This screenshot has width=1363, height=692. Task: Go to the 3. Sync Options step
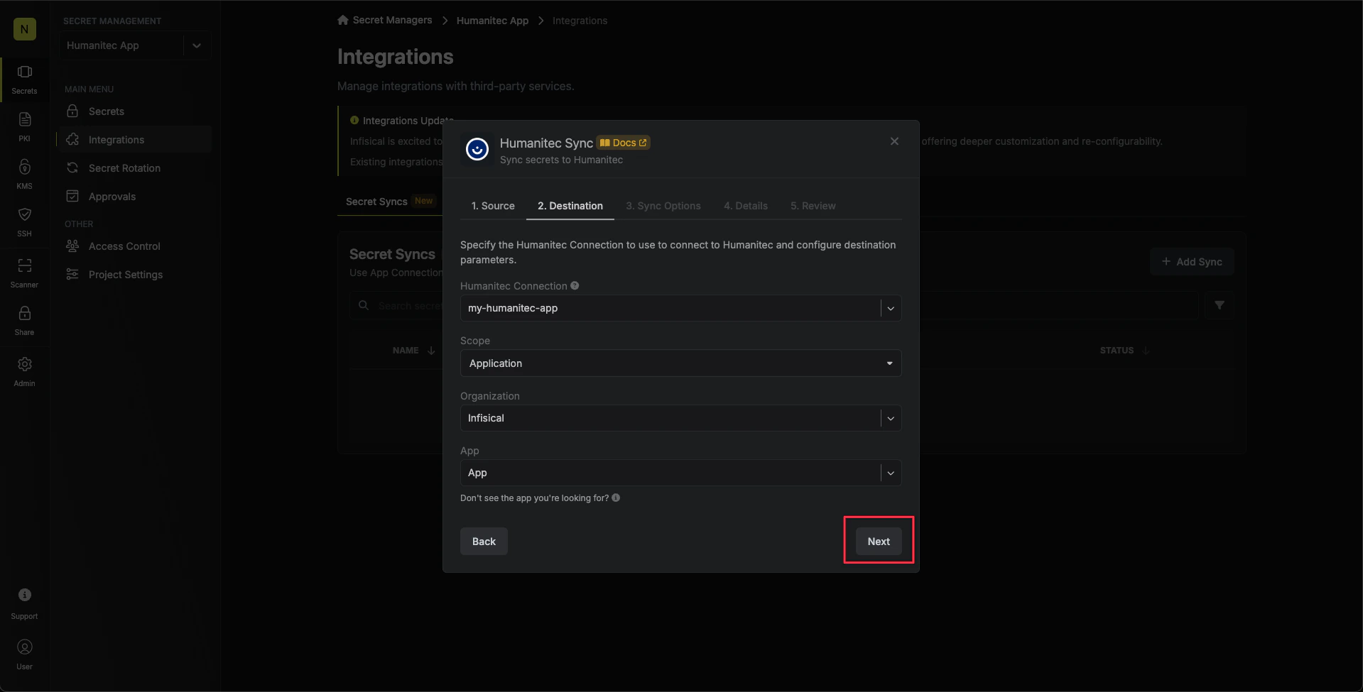pyautogui.click(x=663, y=206)
